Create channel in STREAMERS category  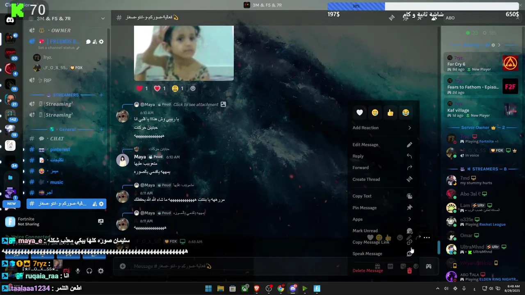coord(101,95)
